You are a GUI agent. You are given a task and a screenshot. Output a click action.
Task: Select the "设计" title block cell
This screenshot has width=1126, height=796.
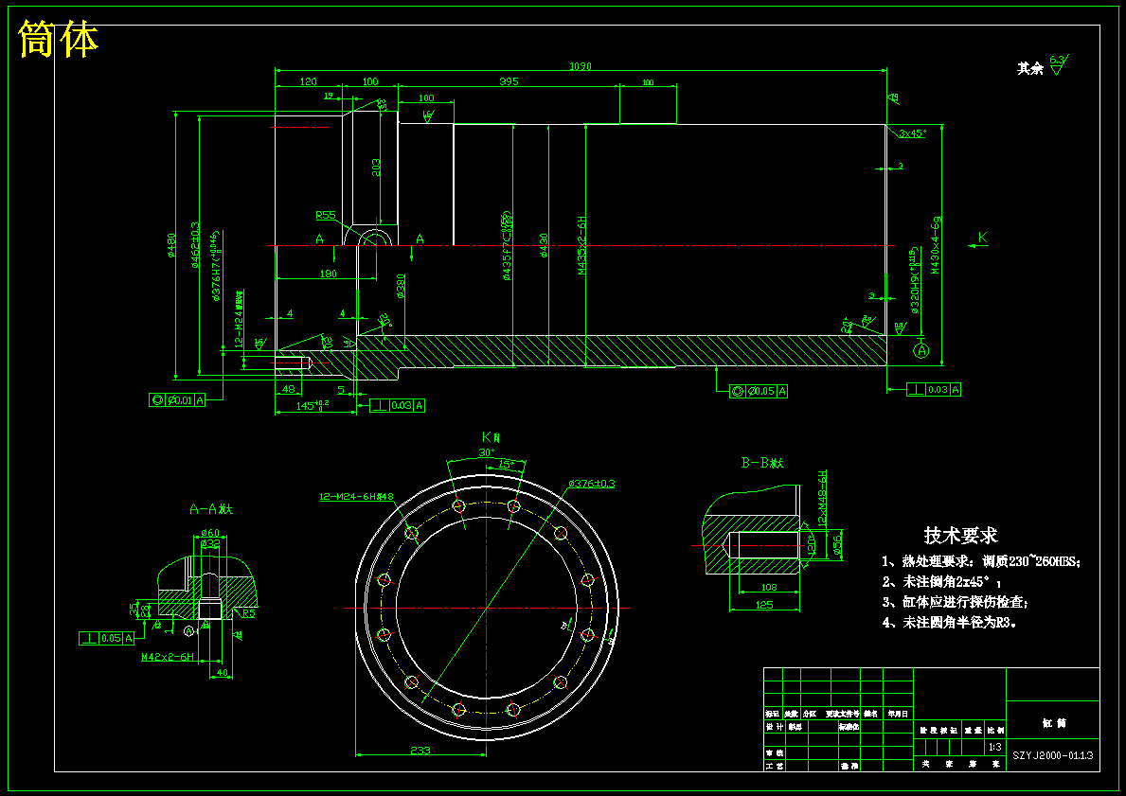pos(774,726)
